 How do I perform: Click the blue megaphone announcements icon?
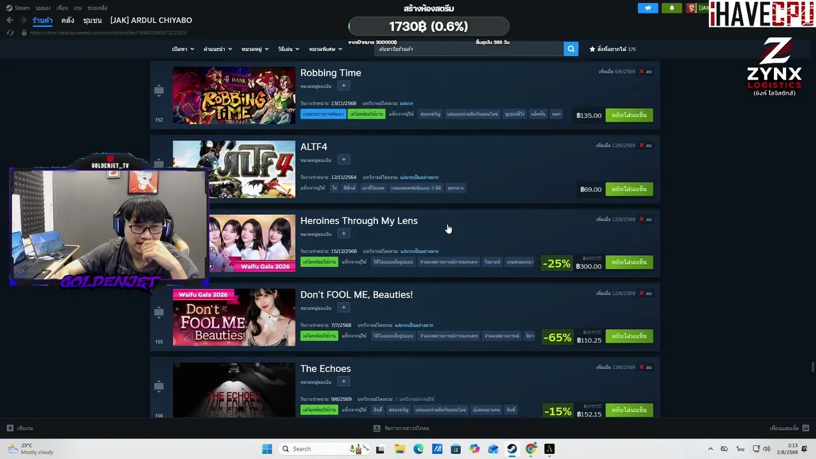[648, 8]
